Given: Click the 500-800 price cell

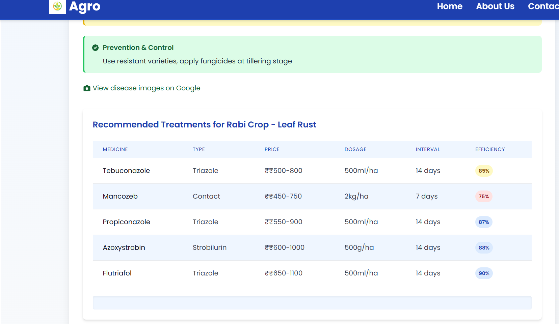Looking at the screenshot, I should coord(284,171).
